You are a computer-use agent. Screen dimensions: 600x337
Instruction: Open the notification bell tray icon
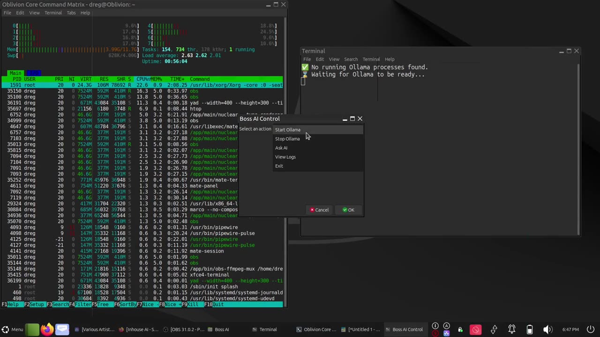coord(512,330)
